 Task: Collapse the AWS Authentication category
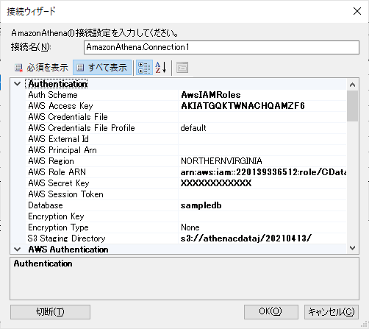[x=17, y=250]
